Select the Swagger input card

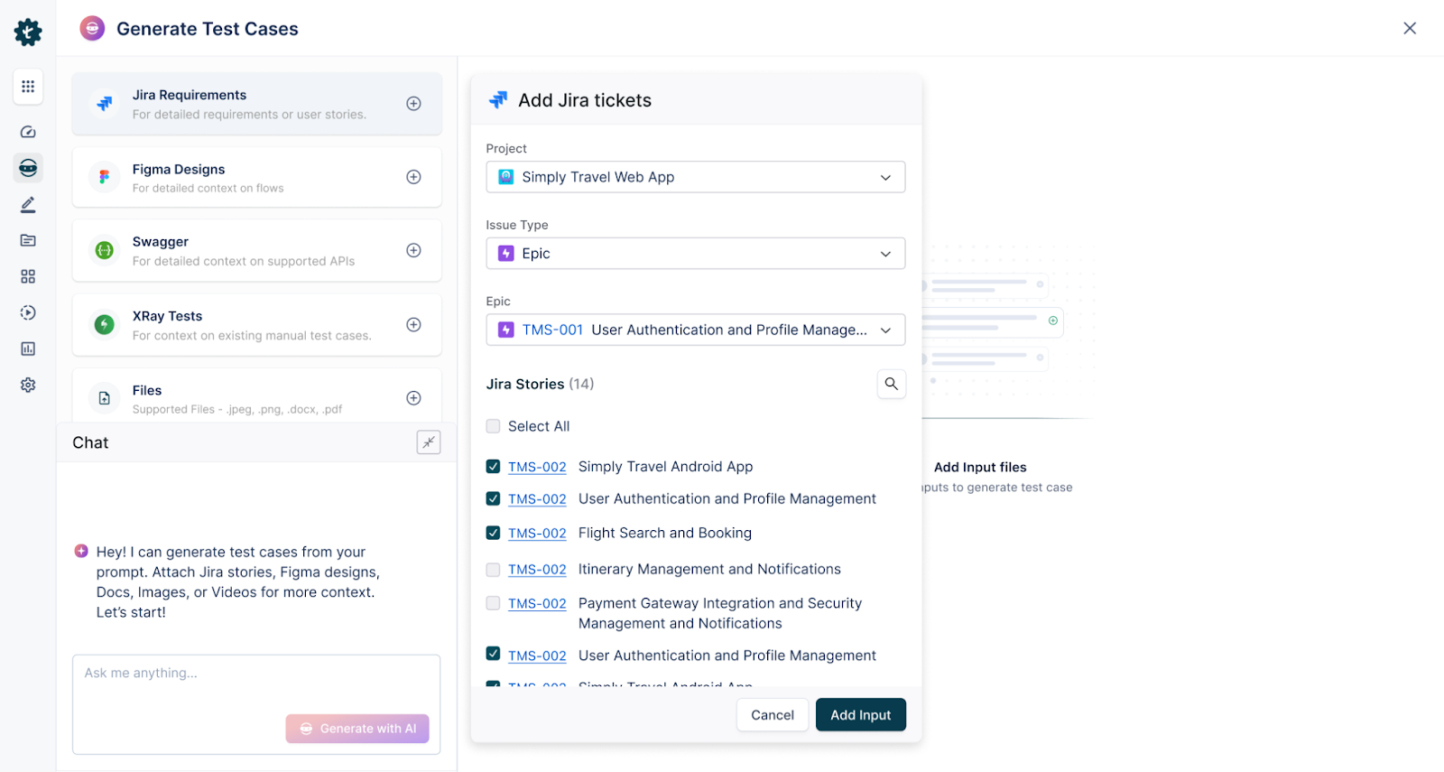tap(257, 250)
